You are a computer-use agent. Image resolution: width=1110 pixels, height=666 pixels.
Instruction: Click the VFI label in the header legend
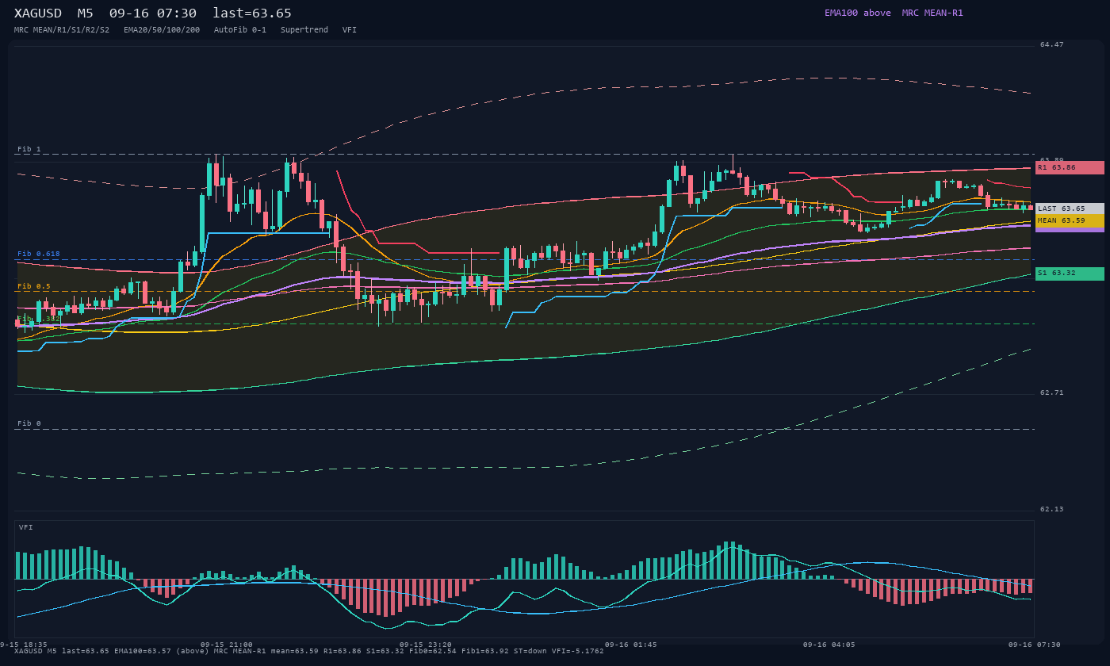click(x=350, y=30)
